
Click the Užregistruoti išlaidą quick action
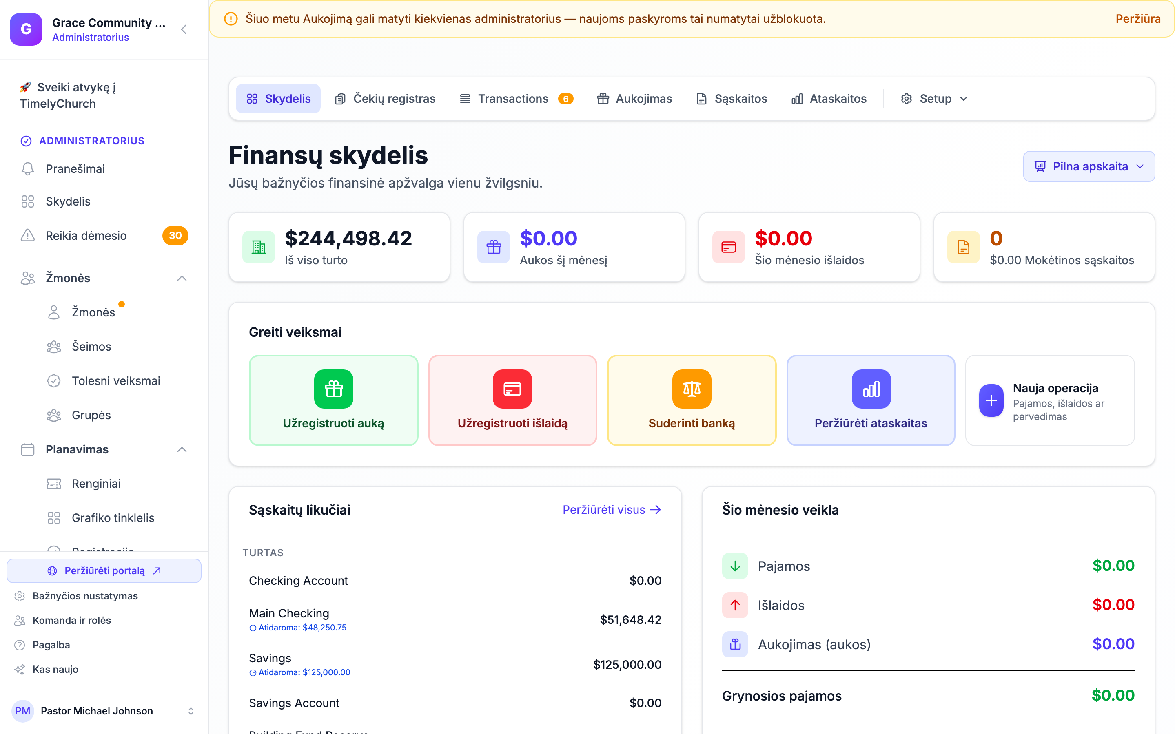(512, 400)
